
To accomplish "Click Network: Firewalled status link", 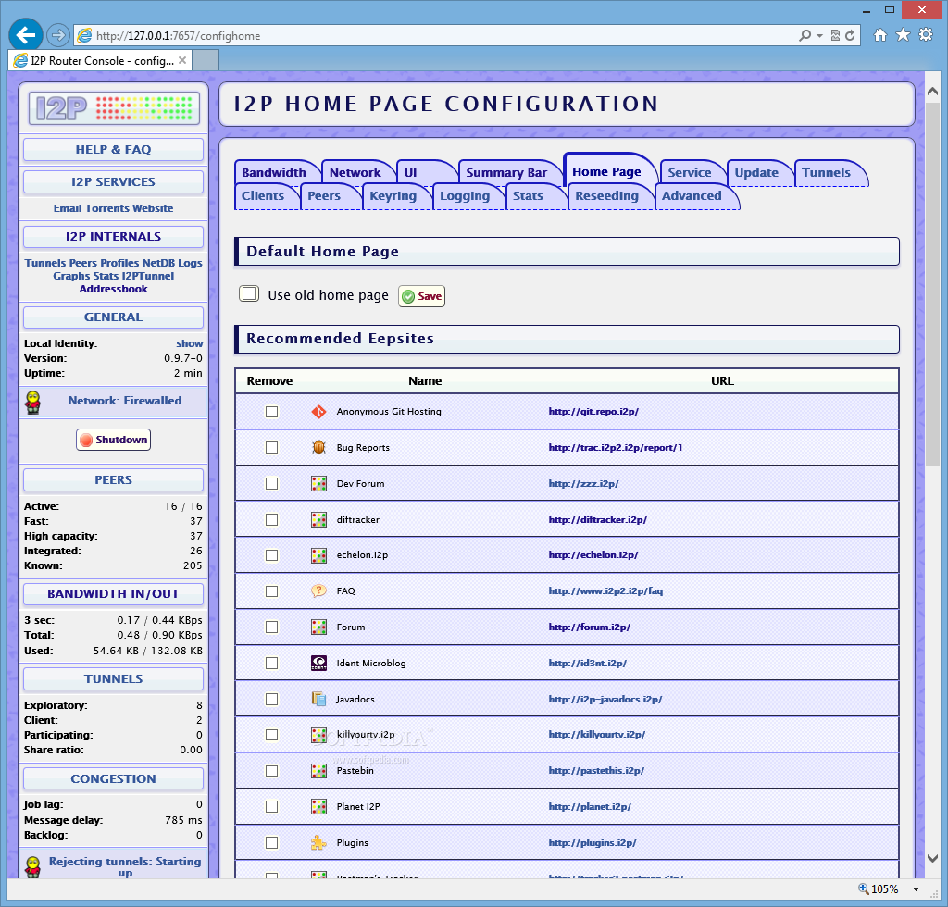I will click(x=125, y=401).
